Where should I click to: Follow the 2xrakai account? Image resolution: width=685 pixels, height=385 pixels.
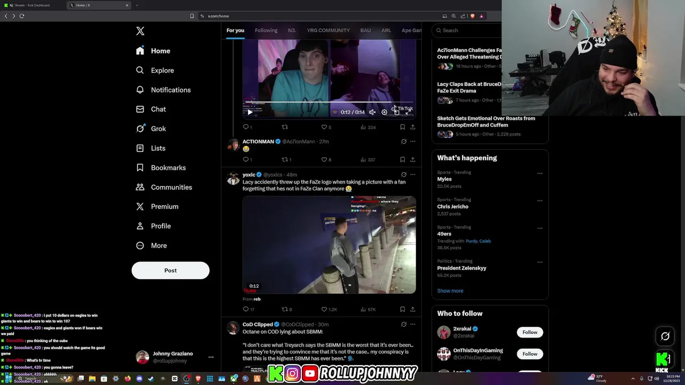click(x=530, y=332)
